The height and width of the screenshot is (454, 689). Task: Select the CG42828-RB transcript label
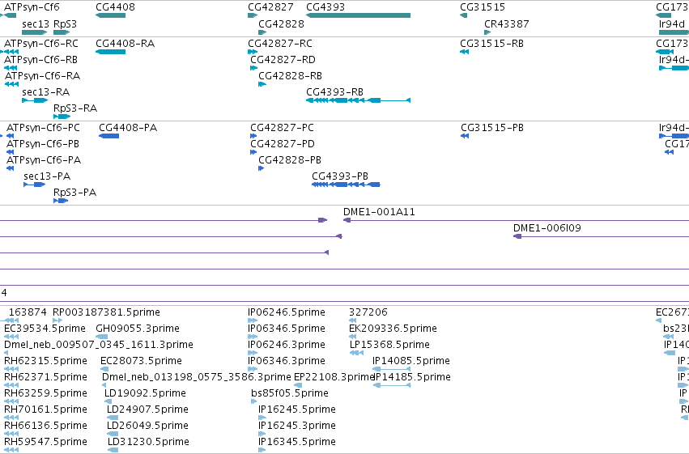(x=290, y=76)
